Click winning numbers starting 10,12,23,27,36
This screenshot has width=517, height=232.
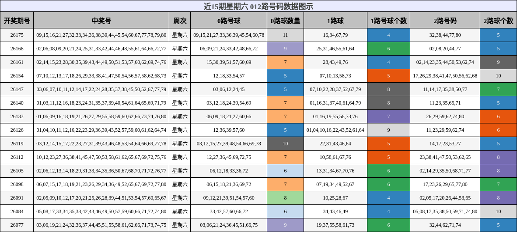coord(101,157)
